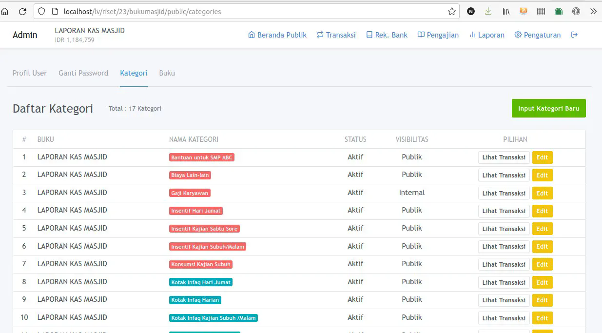Viewport: 602px width, 333px height.
Task: Click the logout icon in the navbar
Action: tap(574, 35)
